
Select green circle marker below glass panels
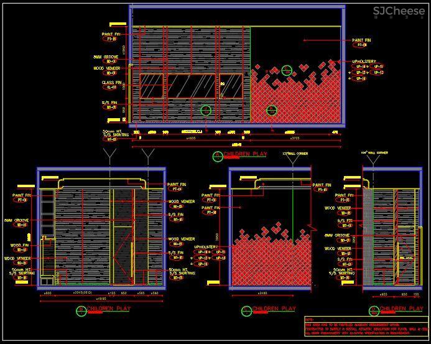206,111
